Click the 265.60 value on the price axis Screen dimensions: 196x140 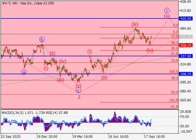185,100
